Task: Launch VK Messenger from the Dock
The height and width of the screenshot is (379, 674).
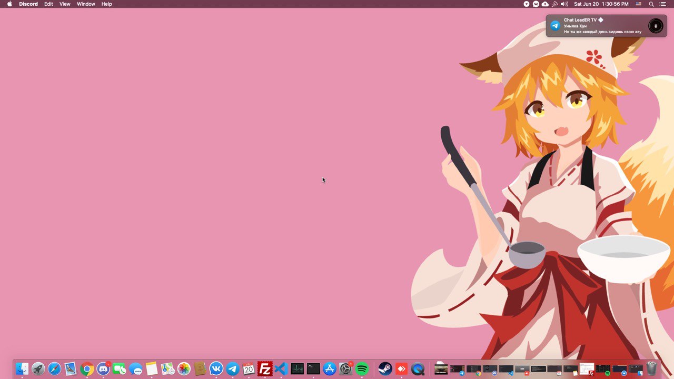Action: pyautogui.click(x=216, y=369)
